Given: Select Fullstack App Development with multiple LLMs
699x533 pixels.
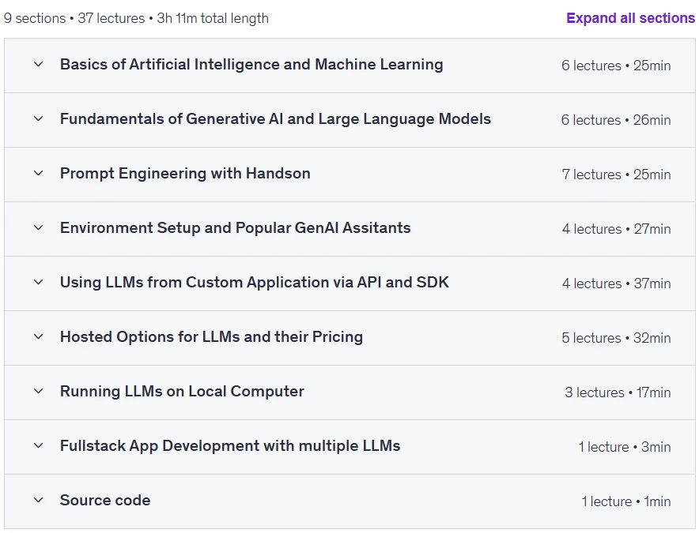Looking at the screenshot, I should [230, 445].
